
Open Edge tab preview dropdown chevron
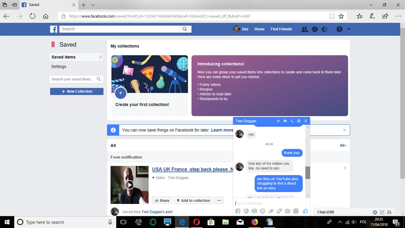(93, 5)
